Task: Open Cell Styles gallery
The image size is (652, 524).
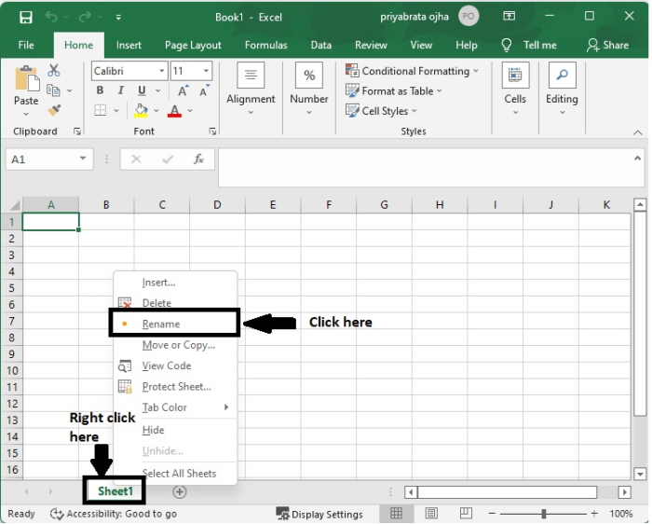Action: (x=381, y=111)
